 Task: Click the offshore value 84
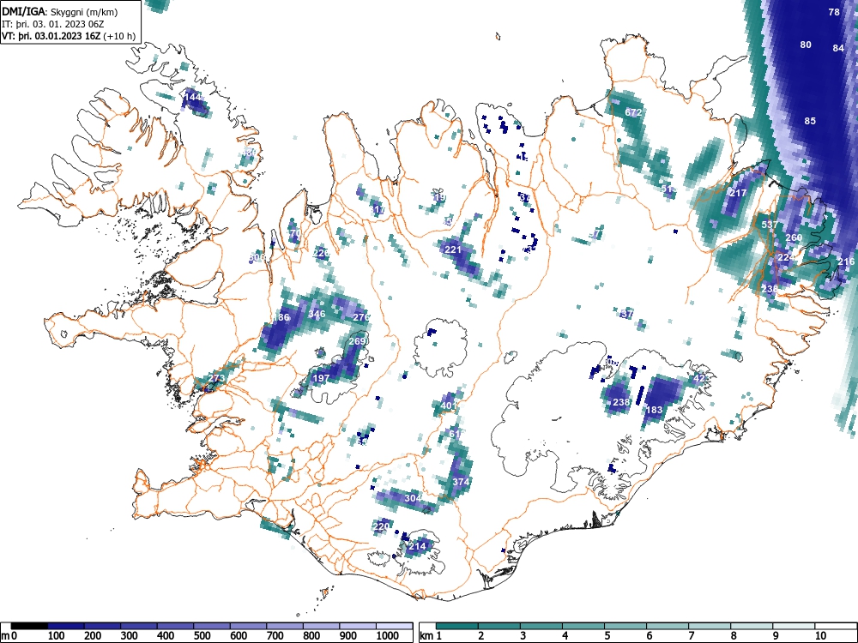(x=838, y=48)
